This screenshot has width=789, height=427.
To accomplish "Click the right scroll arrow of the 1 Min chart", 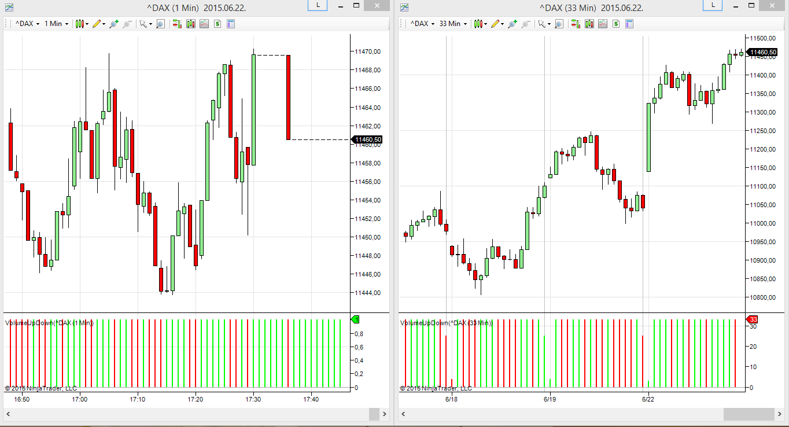I will click(384, 414).
